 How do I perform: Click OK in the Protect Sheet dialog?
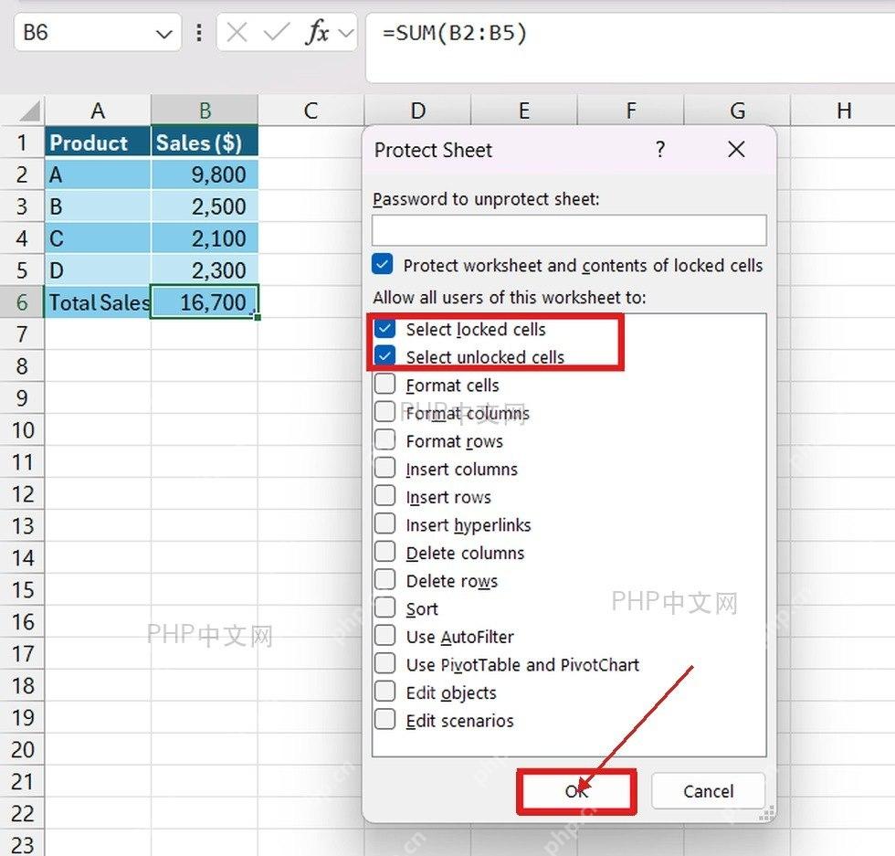coord(576,791)
